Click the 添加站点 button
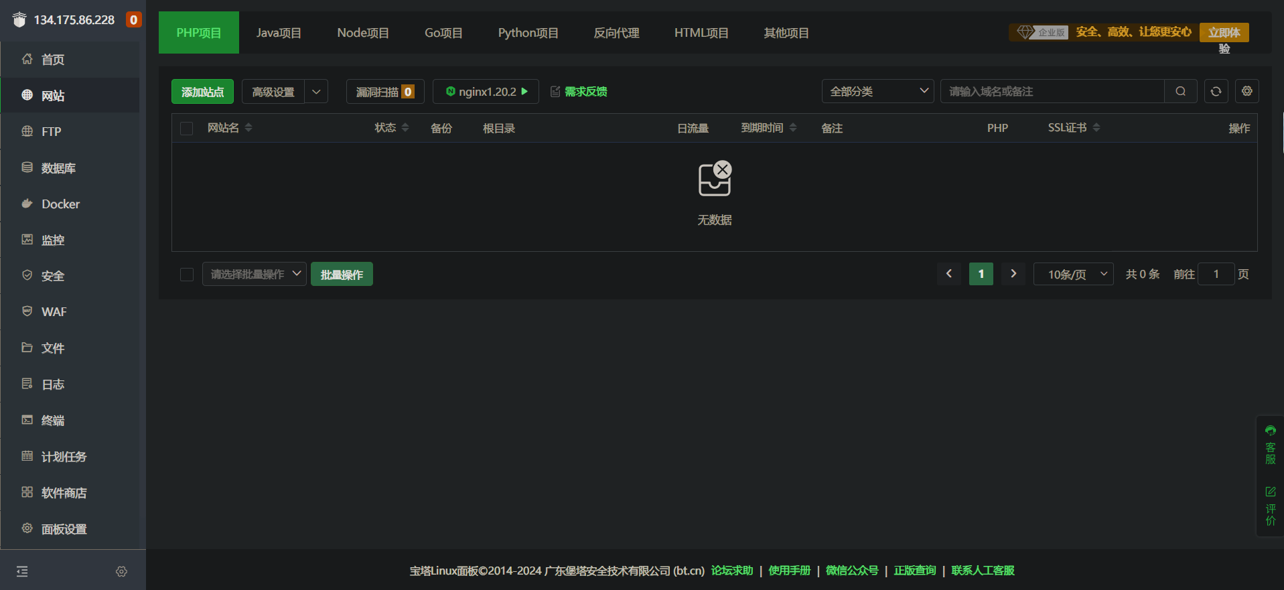This screenshot has width=1284, height=590. click(x=202, y=92)
